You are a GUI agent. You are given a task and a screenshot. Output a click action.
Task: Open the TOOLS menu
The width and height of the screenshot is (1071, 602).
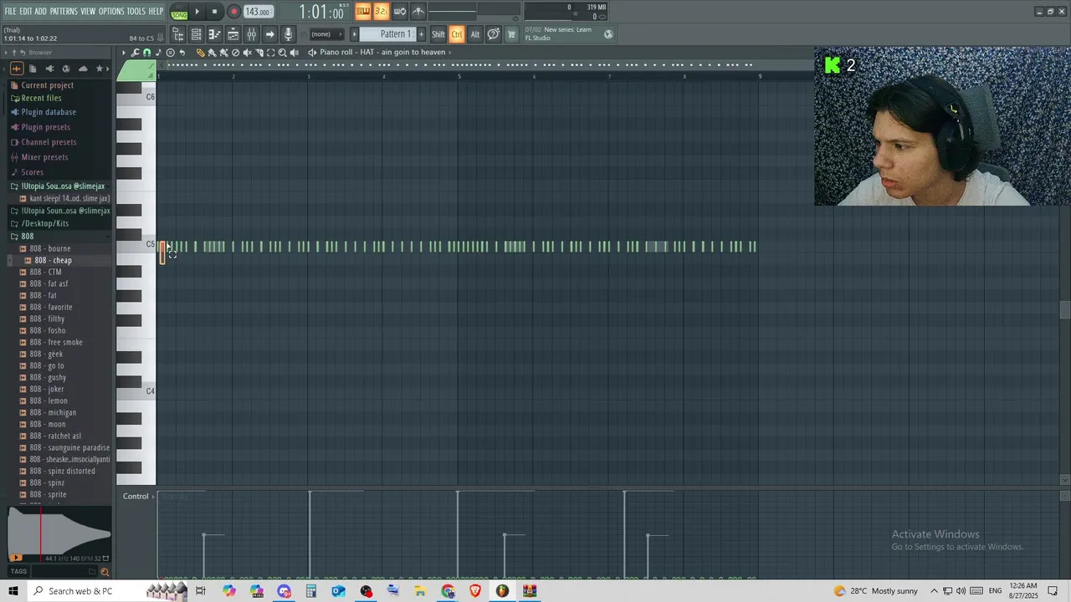pos(136,11)
